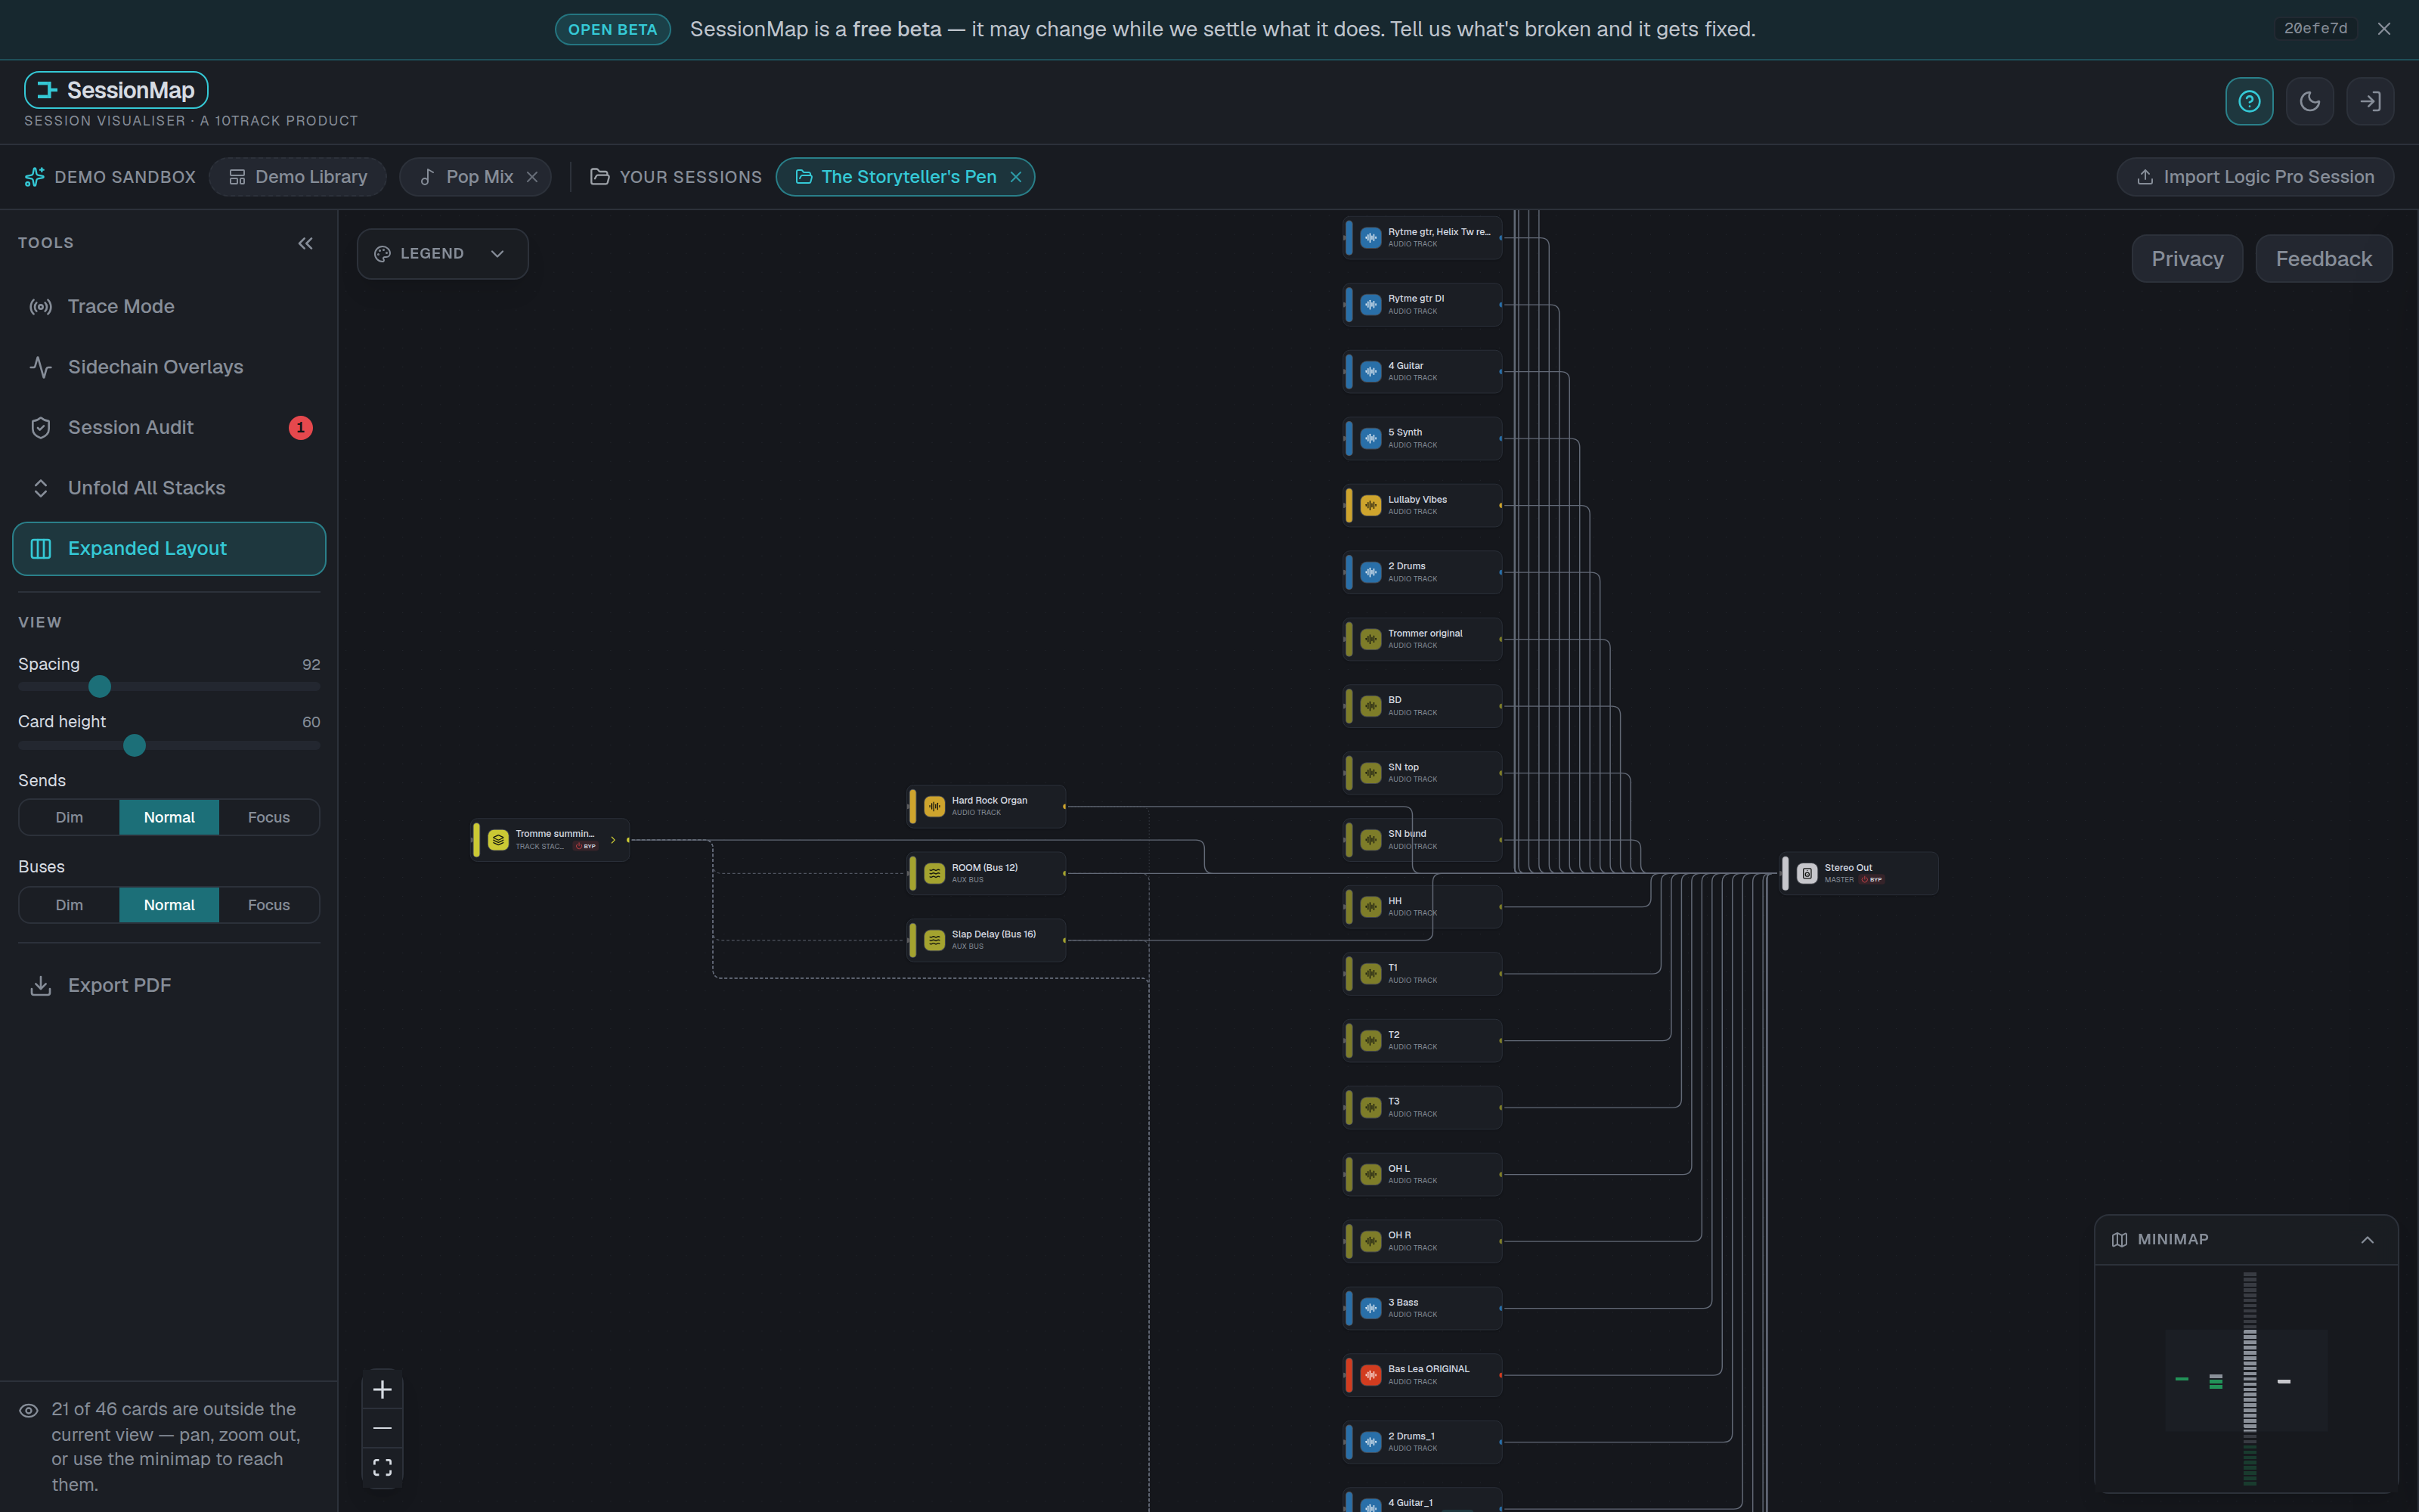Click the Slap Delay (Bus 16) icon
This screenshot has width=2419, height=1512.
tap(934, 940)
